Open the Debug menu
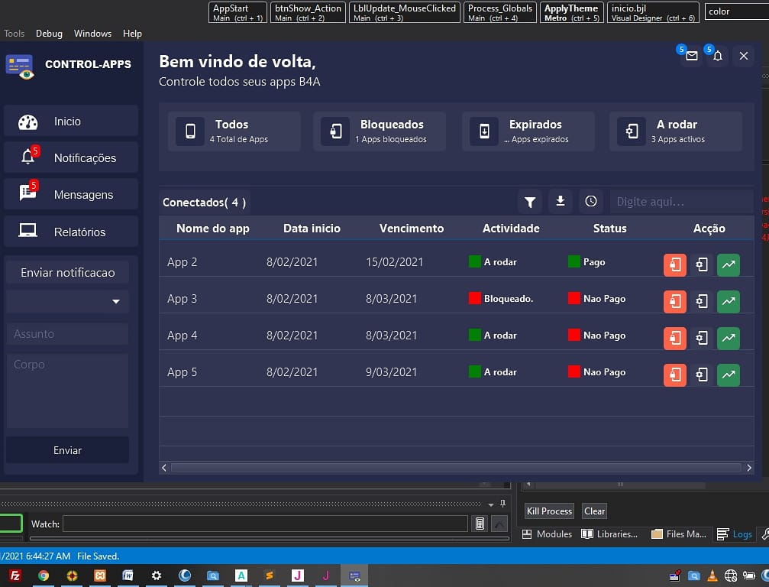 49,34
